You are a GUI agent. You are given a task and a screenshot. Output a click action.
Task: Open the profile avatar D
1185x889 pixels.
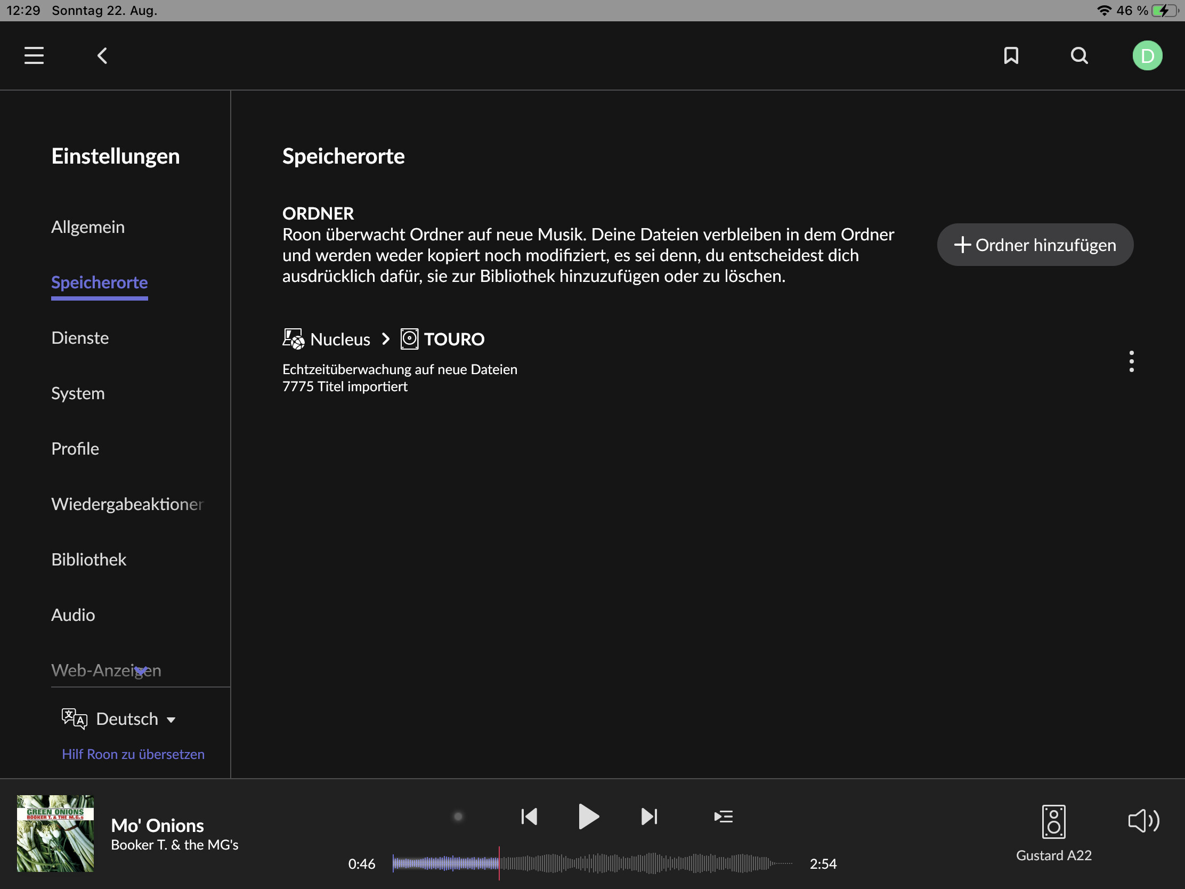[x=1147, y=55]
